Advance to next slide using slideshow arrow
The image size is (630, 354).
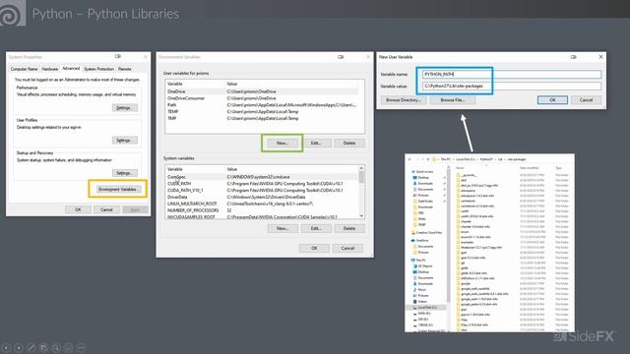(x=19, y=347)
